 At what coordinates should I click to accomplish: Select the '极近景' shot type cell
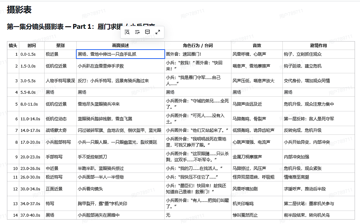60,54
